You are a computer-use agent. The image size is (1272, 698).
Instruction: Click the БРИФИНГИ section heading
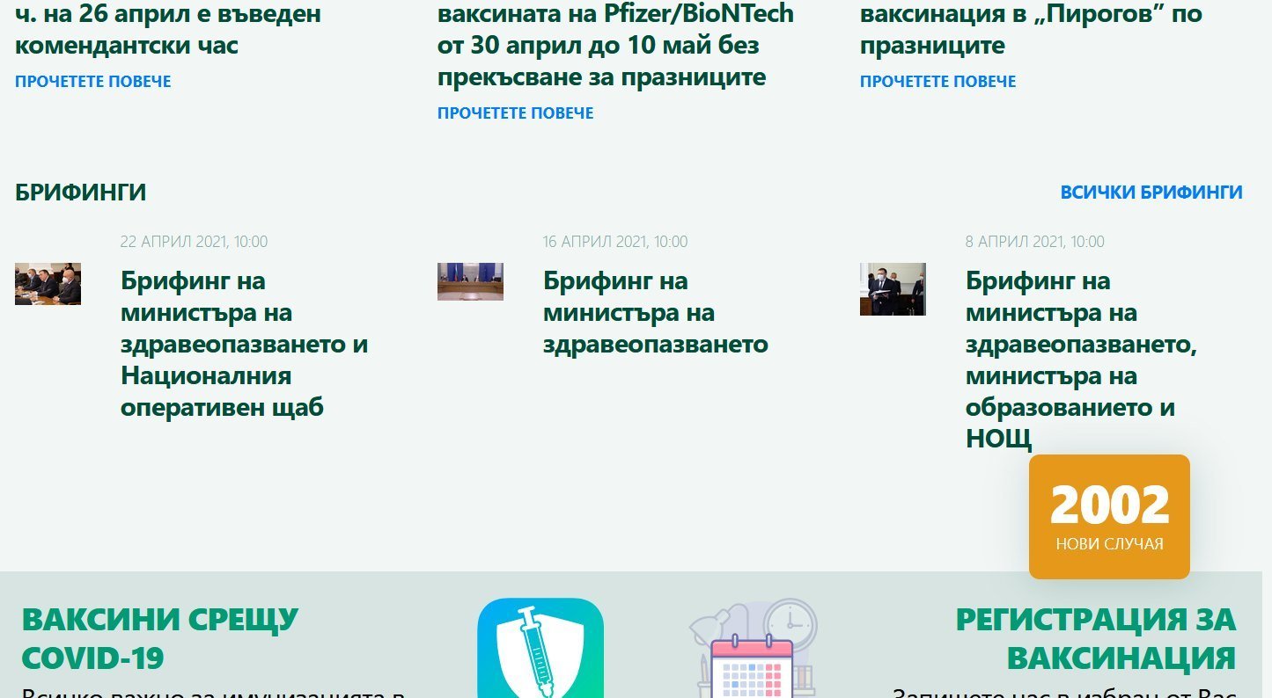(80, 193)
